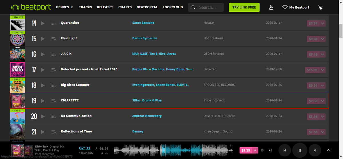Play the release Big Bites Summer
The height and width of the screenshot is (159, 343).
43,85
